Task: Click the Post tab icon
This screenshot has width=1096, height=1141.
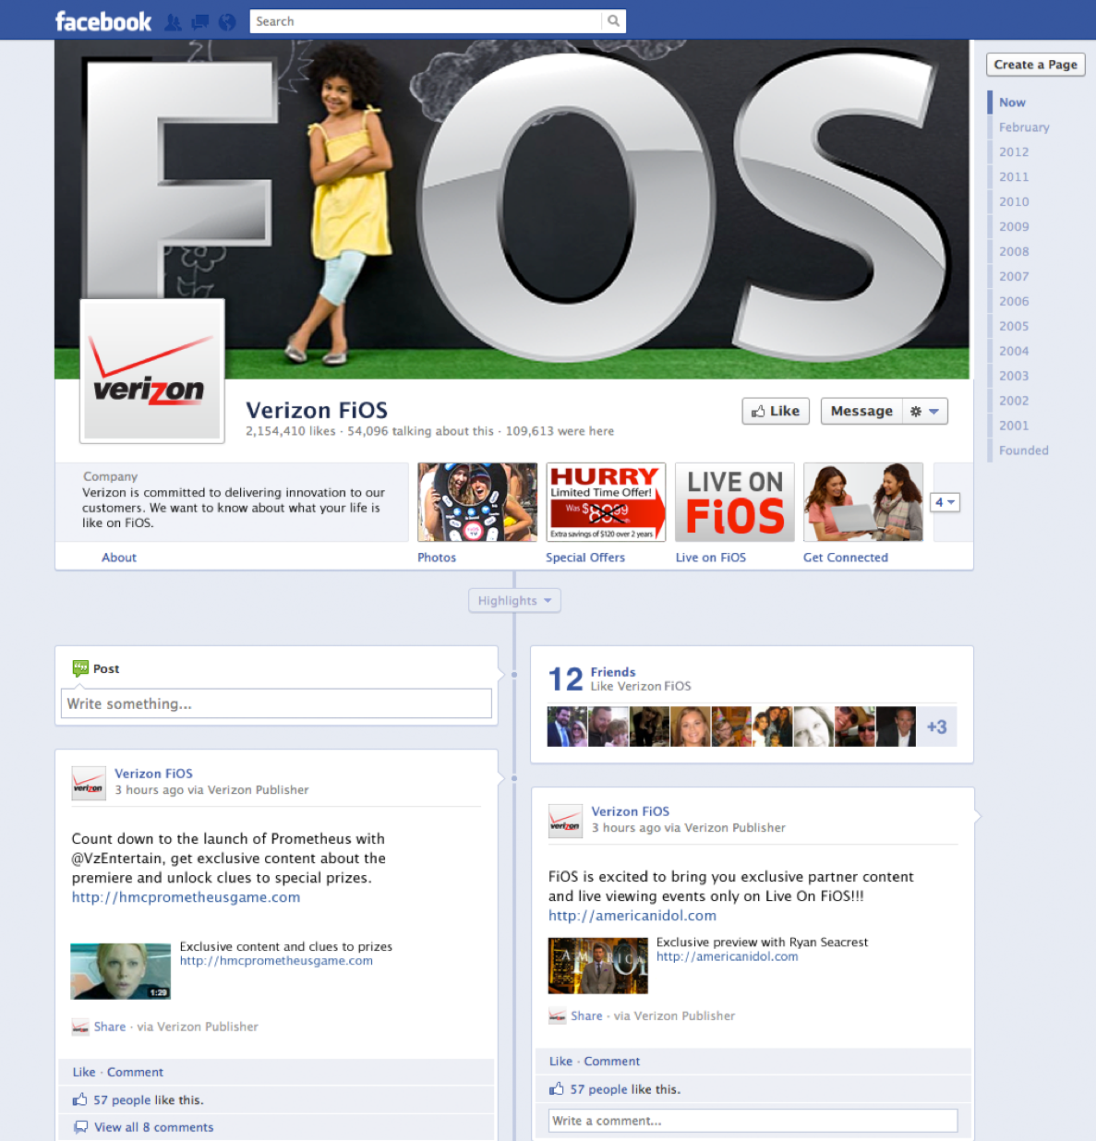Action: [80, 668]
